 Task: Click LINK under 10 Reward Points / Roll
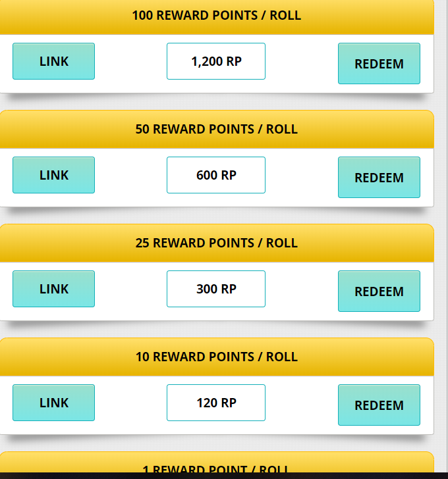(x=53, y=403)
